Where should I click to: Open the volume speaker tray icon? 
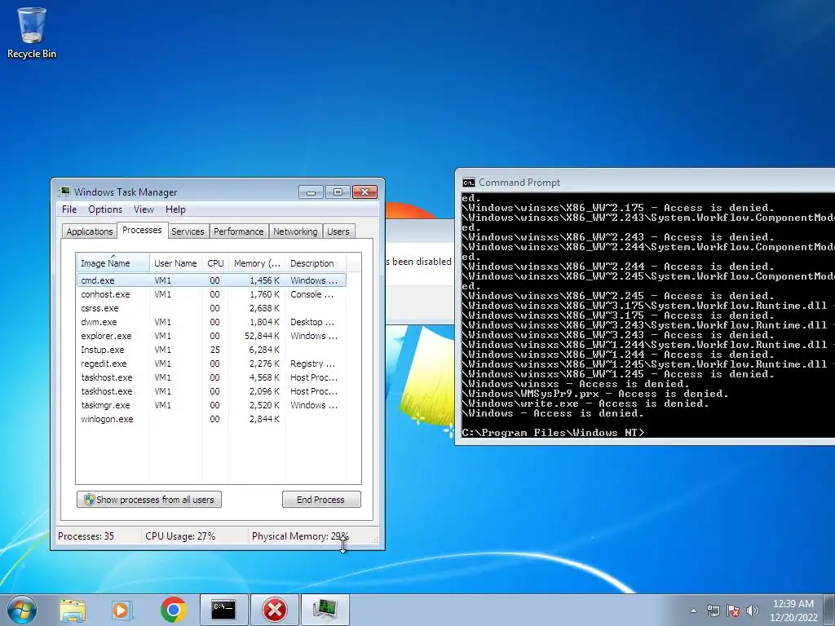(x=753, y=611)
